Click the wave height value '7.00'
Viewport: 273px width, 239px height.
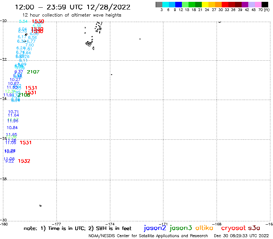click(30, 45)
